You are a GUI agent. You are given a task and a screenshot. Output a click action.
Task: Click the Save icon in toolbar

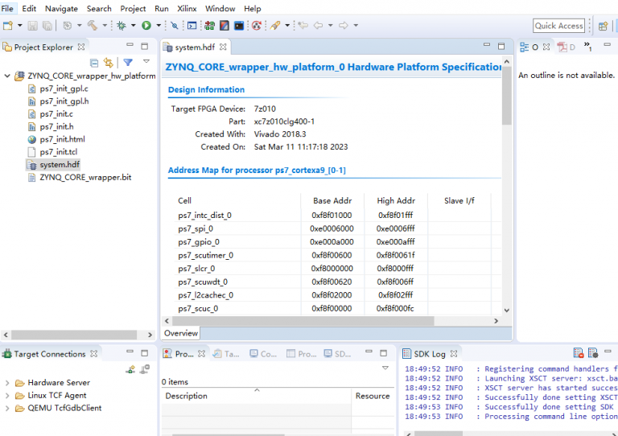point(32,26)
